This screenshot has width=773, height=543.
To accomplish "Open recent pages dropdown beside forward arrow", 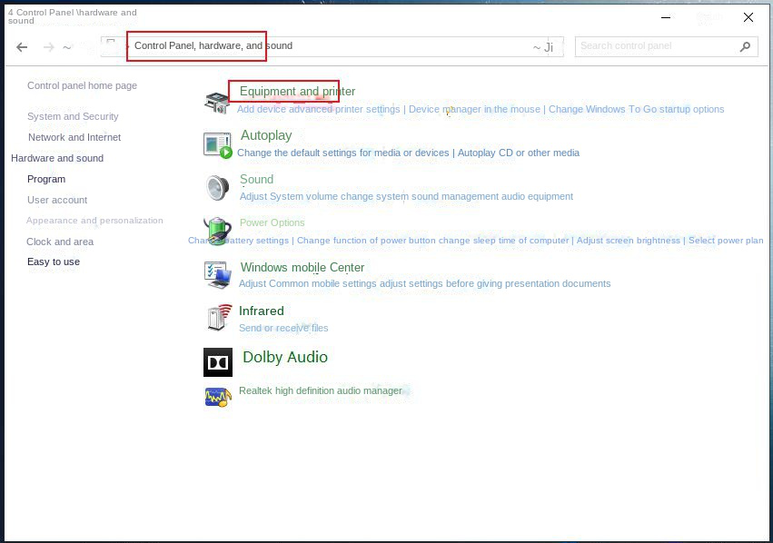I will pos(67,45).
